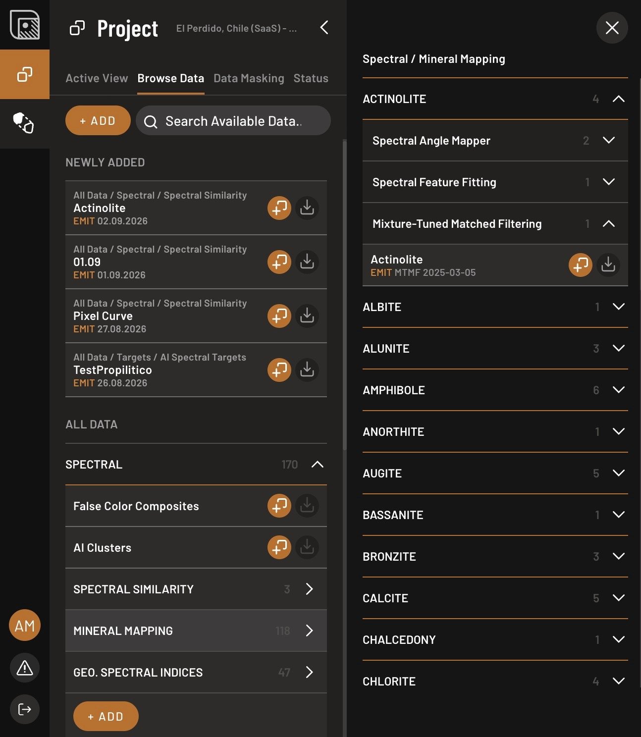Image resolution: width=641 pixels, height=737 pixels.
Task: Add AI Clusters to view
Action: pos(279,547)
